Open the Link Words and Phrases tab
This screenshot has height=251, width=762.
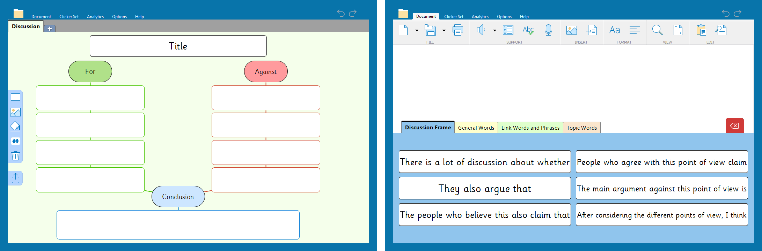(530, 128)
